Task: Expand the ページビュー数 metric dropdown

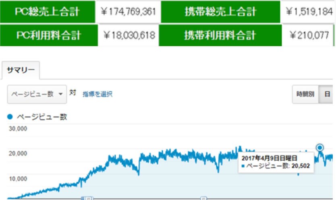Action: pyautogui.click(x=37, y=94)
